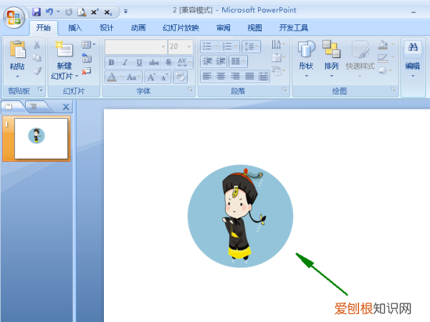This screenshot has height=322, width=430.
Task: Align text to the left
Action: (207, 76)
